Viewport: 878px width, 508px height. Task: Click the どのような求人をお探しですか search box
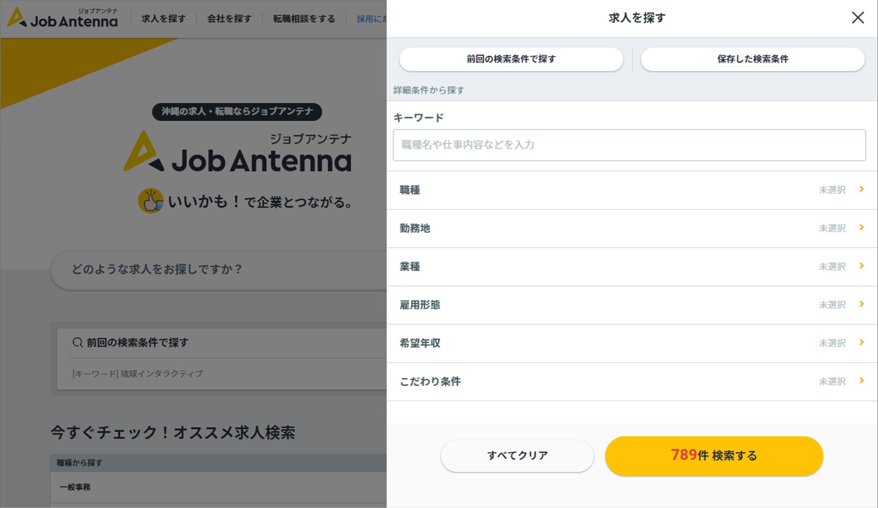[x=219, y=270]
